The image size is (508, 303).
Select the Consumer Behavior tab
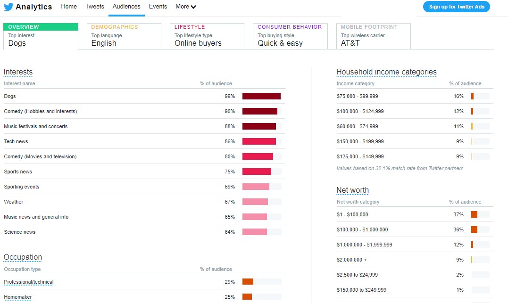click(290, 36)
